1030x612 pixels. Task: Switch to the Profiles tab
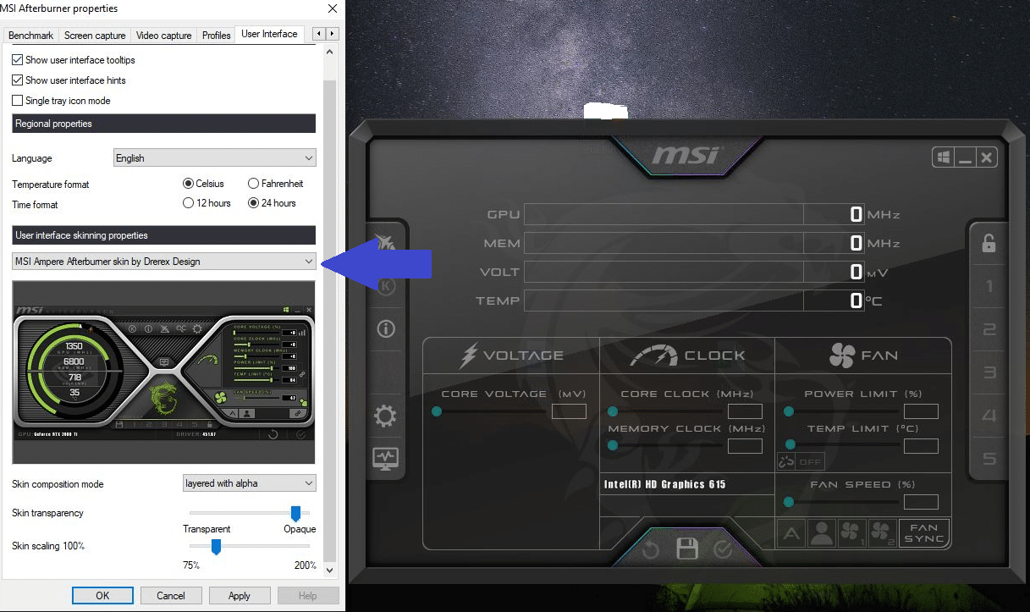pyautogui.click(x=217, y=36)
